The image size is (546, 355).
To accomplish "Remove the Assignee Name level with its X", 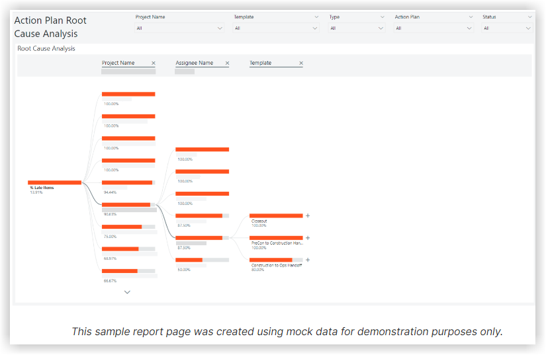I will coord(227,63).
